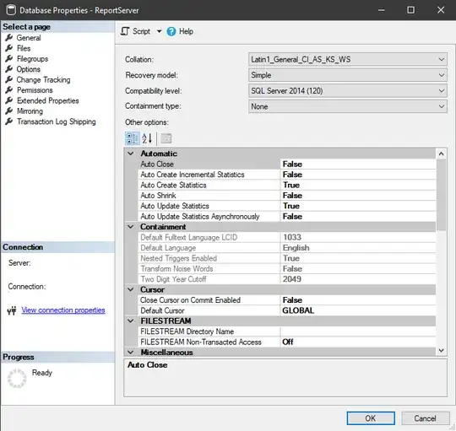456x431 pixels.
Task: Collapse the FILESTREAM category
Action: point(131,321)
